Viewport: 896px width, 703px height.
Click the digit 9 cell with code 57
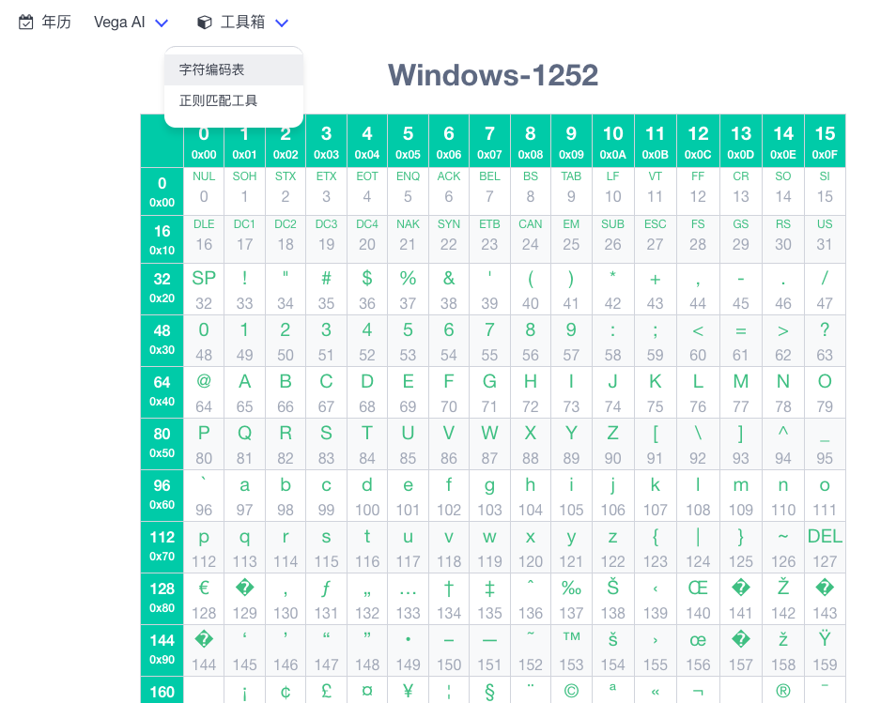pos(571,341)
